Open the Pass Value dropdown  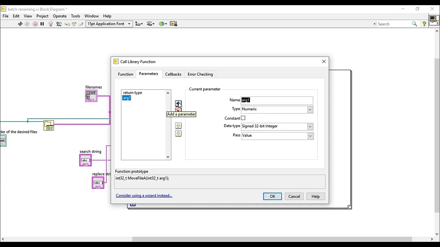click(x=277, y=136)
